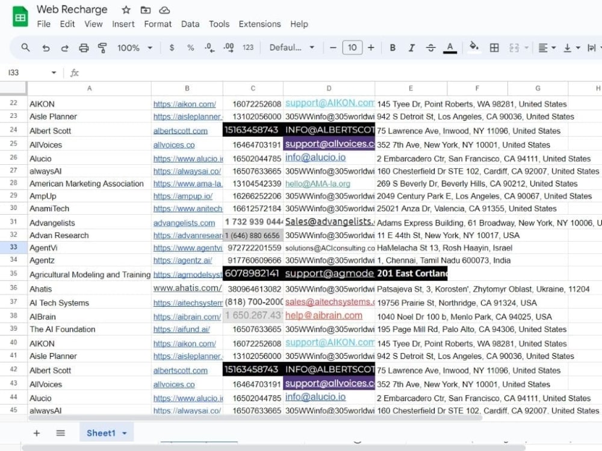Open the albertscott.com link in row 24
Screen dimensions: 602x451
[181, 130]
